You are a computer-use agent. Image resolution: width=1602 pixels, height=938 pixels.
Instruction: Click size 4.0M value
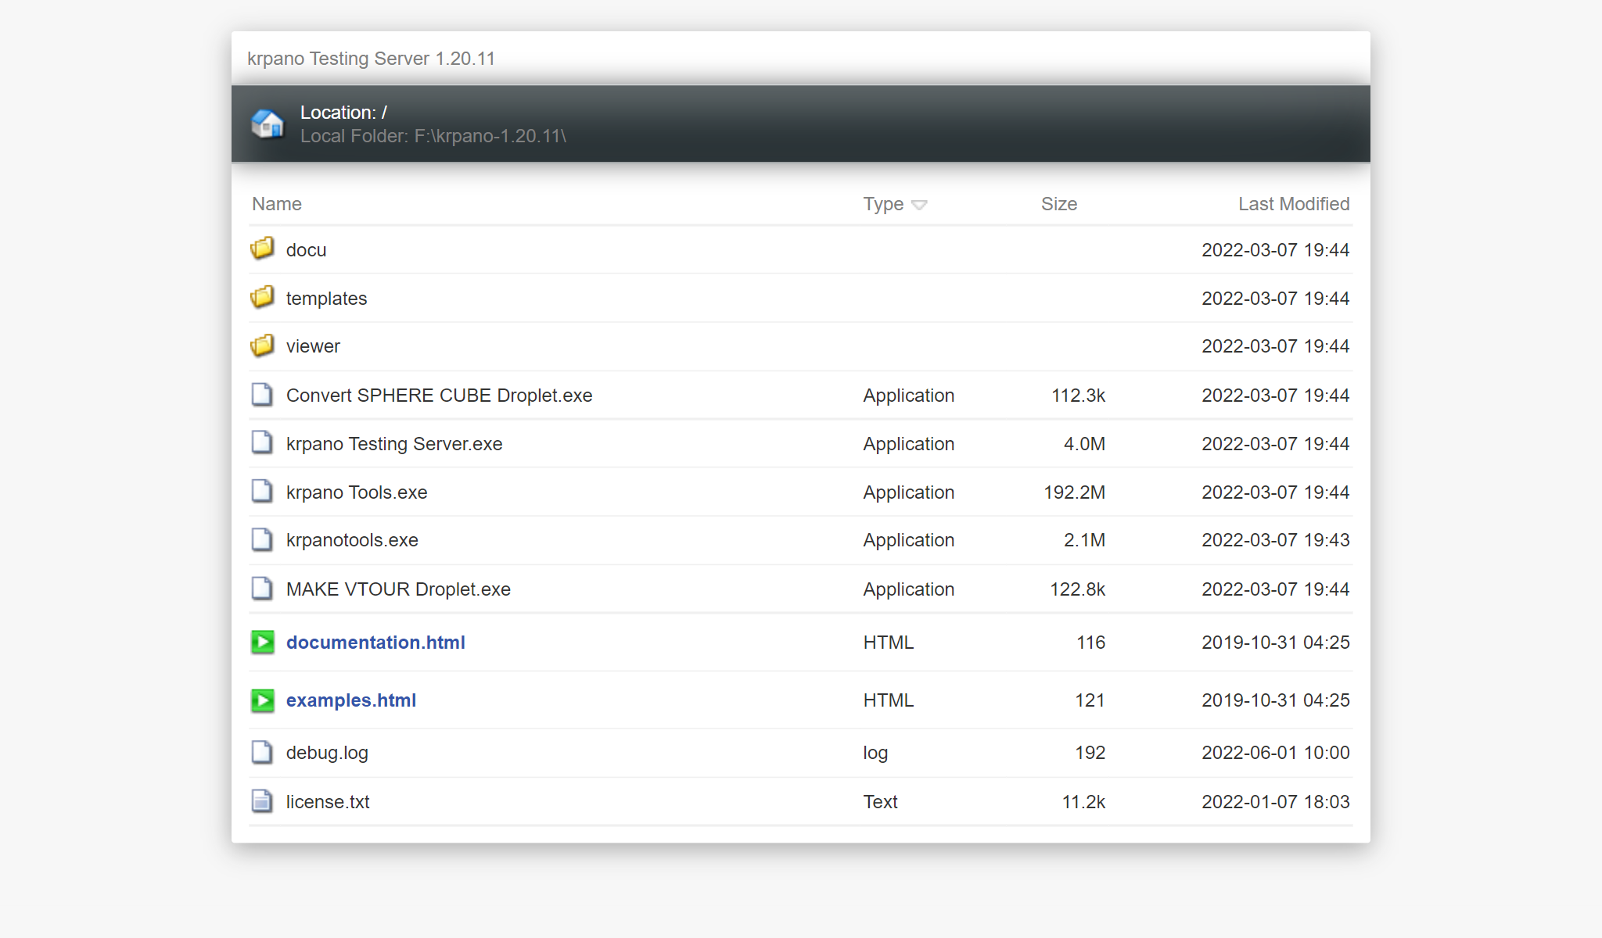point(1084,444)
